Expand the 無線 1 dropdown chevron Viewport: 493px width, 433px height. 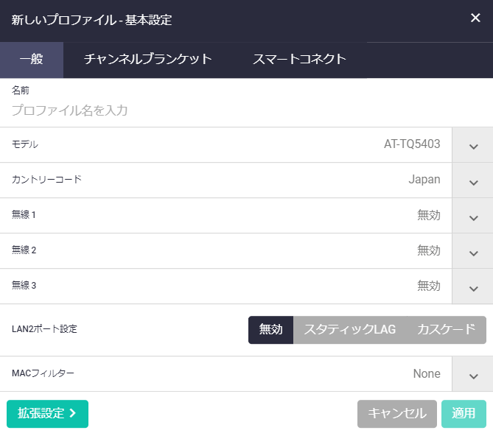point(473,216)
